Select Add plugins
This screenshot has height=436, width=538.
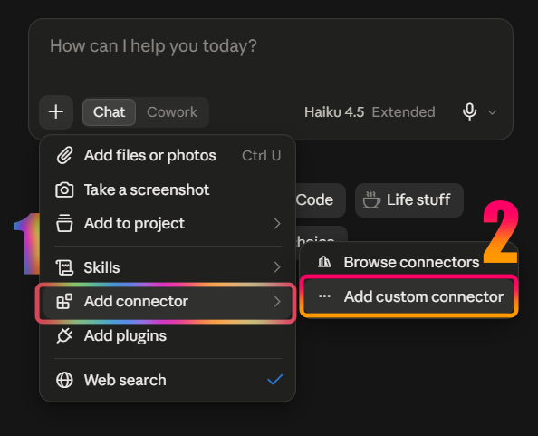168,335
